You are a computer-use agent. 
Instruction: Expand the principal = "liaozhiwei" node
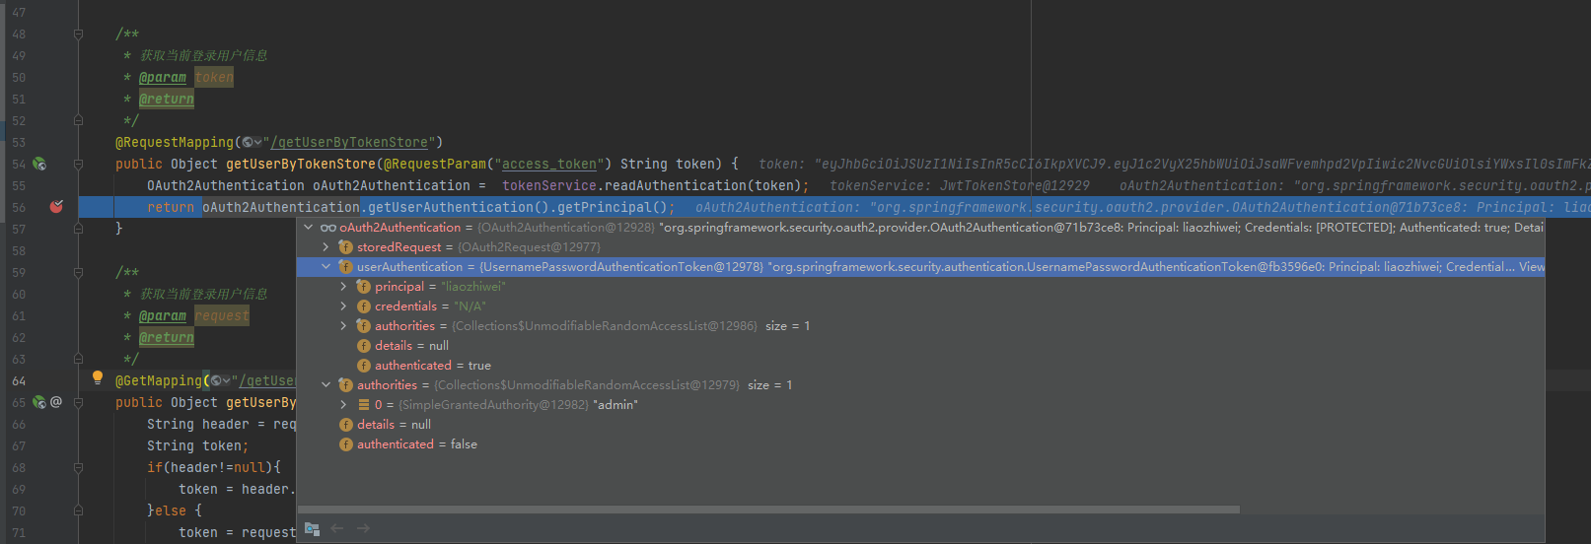point(343,287)
